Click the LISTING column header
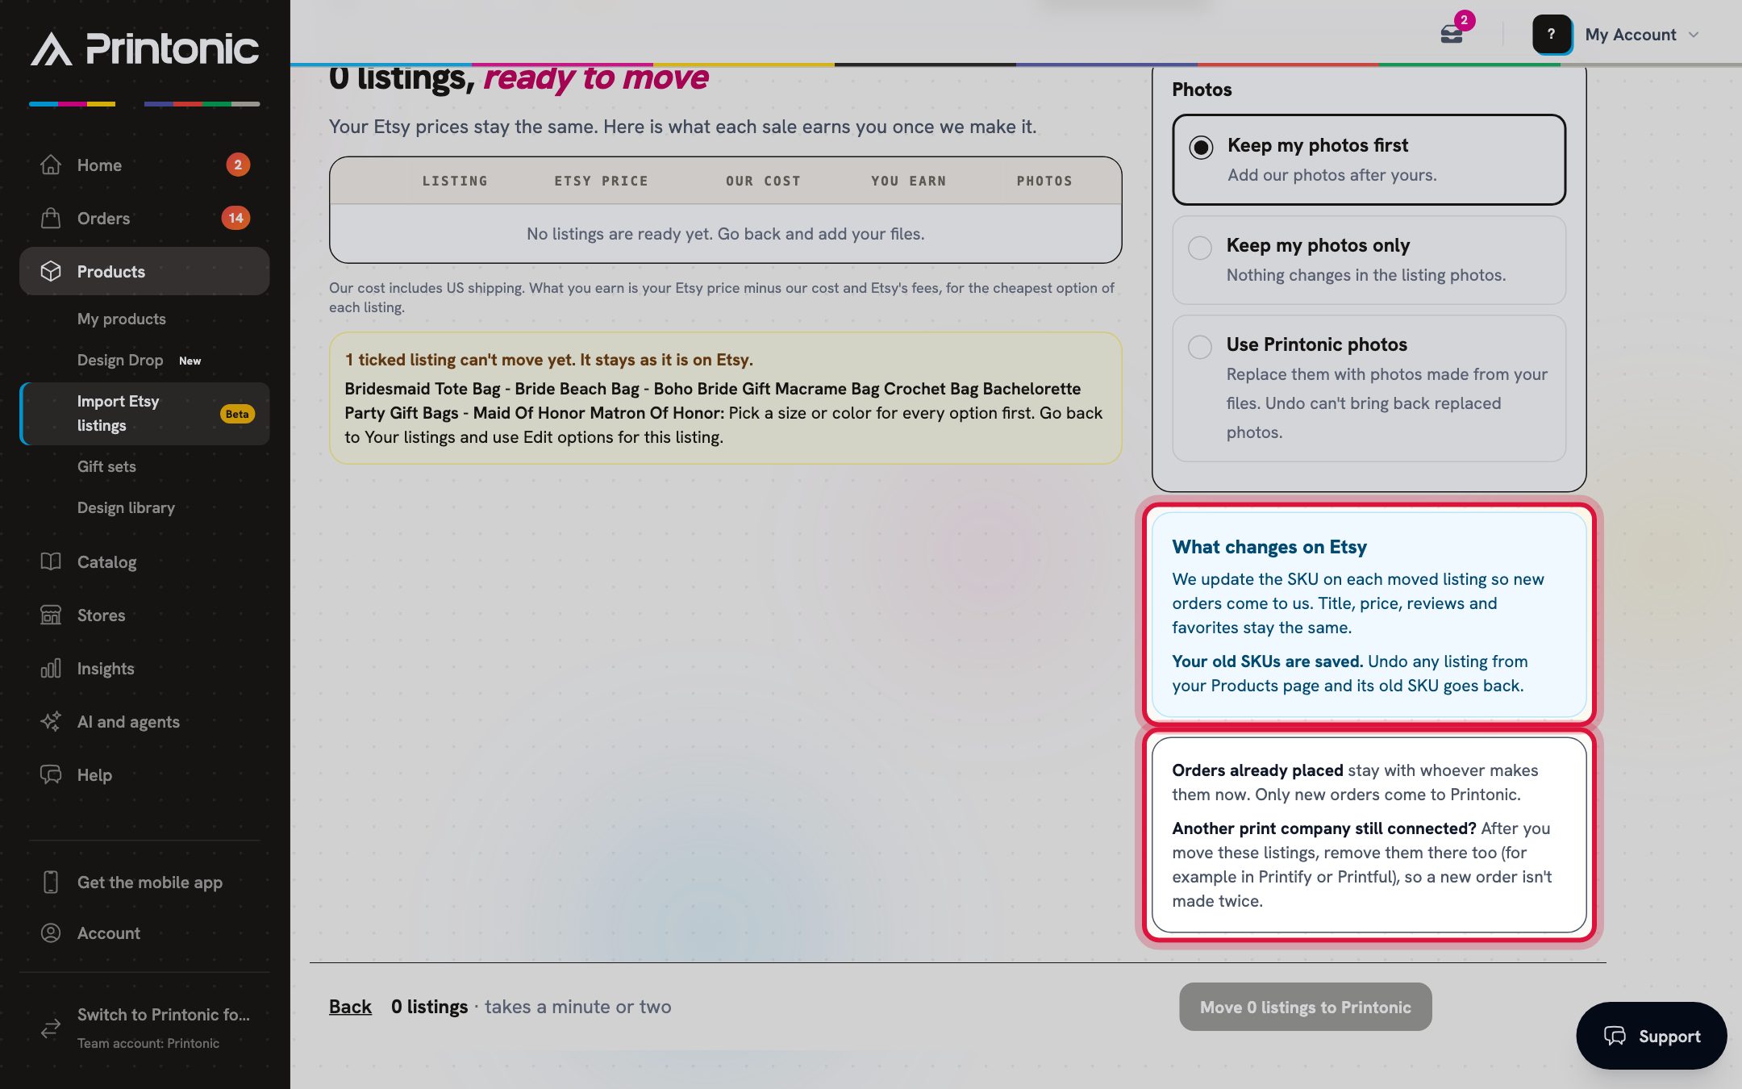 point(455,181)
